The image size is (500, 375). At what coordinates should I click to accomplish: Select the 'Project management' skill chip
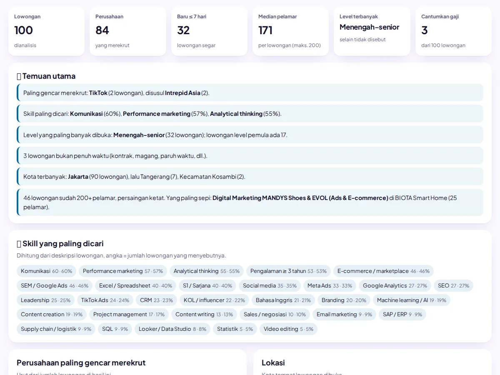click(129, 315)
